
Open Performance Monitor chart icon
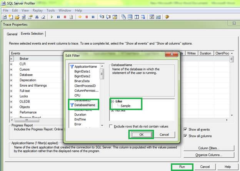[158, 17]
